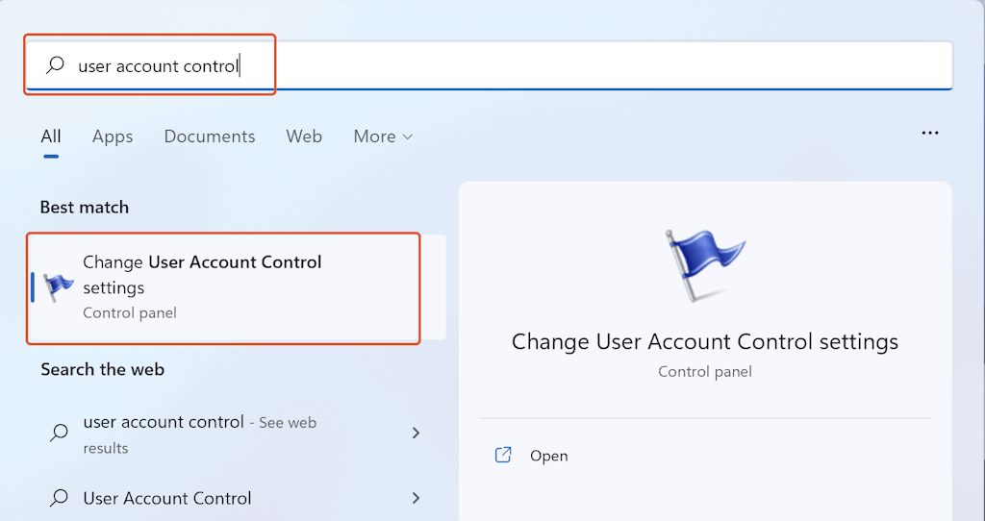Expand the More dropdown
The height and width of the screenshot is (521, 985).
click(x=383, y=136)
